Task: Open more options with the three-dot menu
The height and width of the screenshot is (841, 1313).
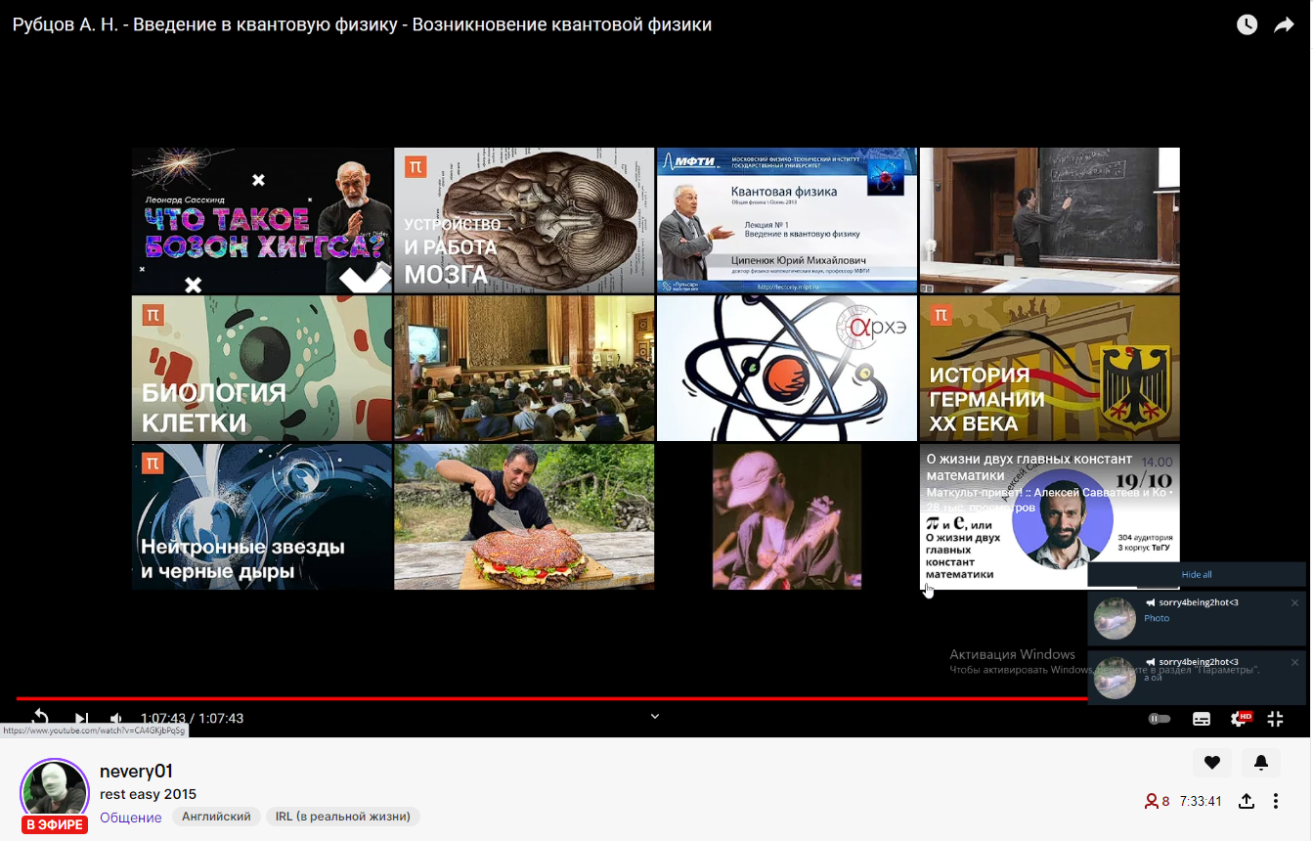Action: 1275,800
